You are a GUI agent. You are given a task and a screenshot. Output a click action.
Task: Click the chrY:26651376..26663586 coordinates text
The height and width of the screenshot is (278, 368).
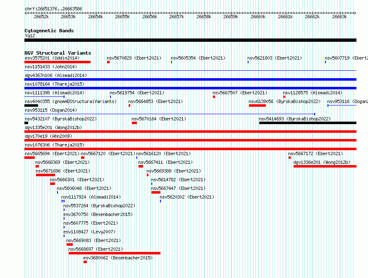pos(53,9)
